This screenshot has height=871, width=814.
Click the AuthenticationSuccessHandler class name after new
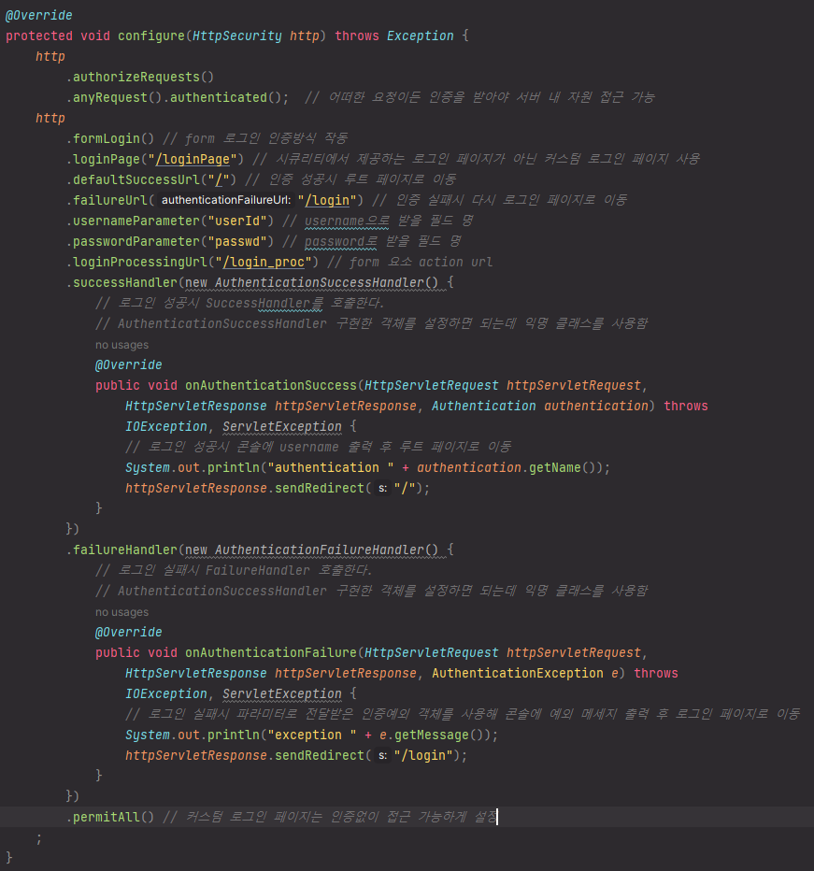[319, 283]
